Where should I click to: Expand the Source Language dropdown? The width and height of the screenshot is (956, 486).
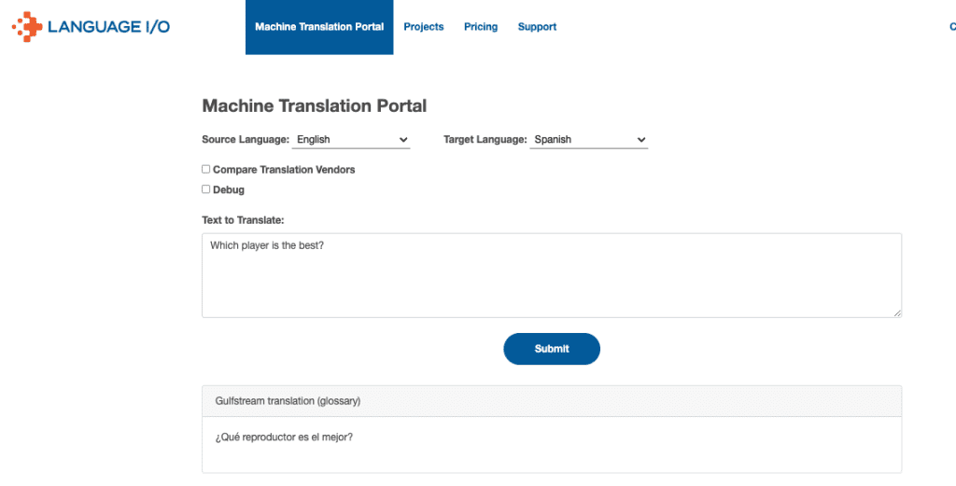coord(351,140)
